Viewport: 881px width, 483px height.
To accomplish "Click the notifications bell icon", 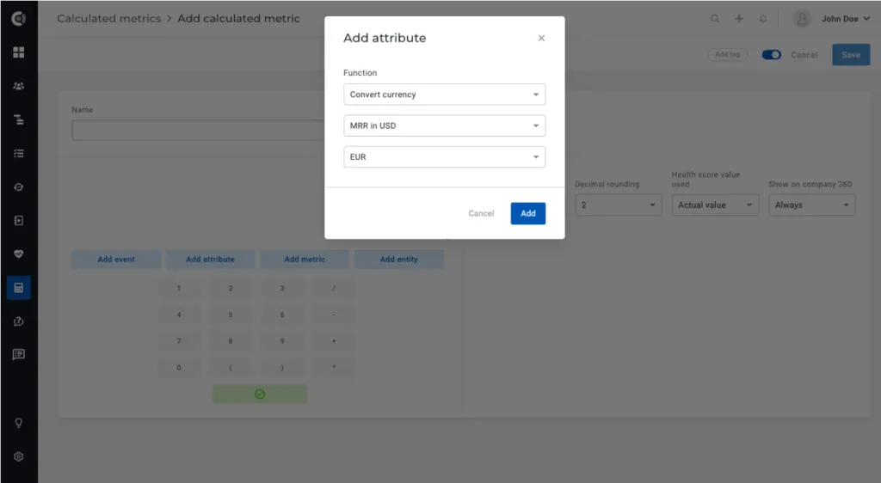I will pos(763,19).
